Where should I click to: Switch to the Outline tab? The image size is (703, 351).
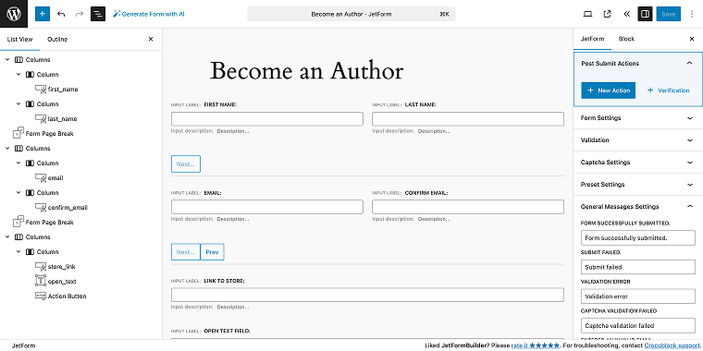57,40
